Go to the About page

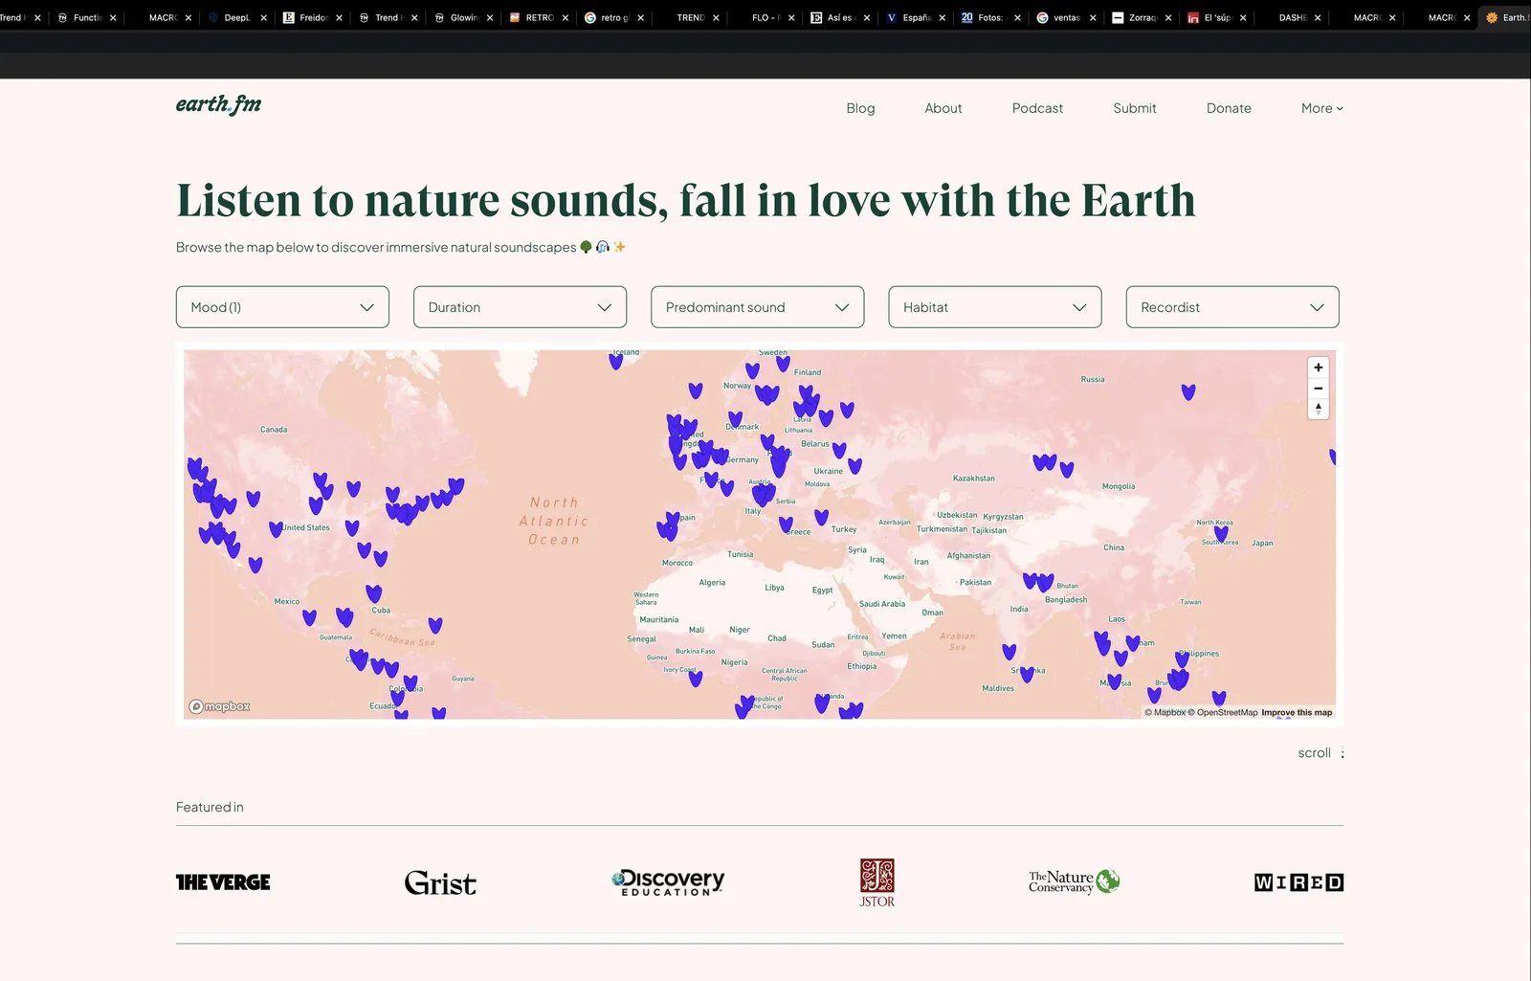pyautogui.click(x=943, y=108)
